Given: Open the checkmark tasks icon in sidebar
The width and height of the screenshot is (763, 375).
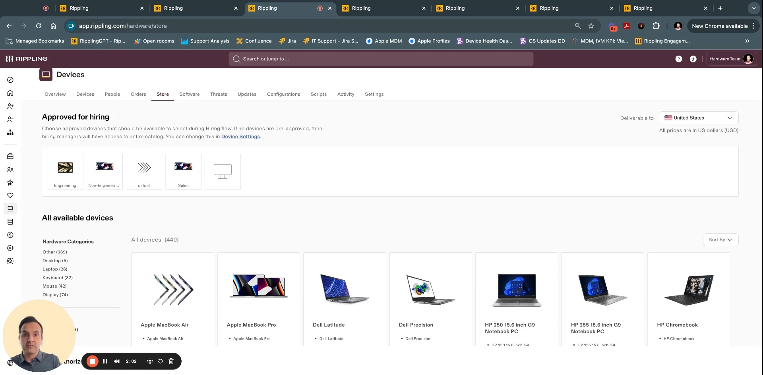Looking at the screenshot, I should point(10,80).
